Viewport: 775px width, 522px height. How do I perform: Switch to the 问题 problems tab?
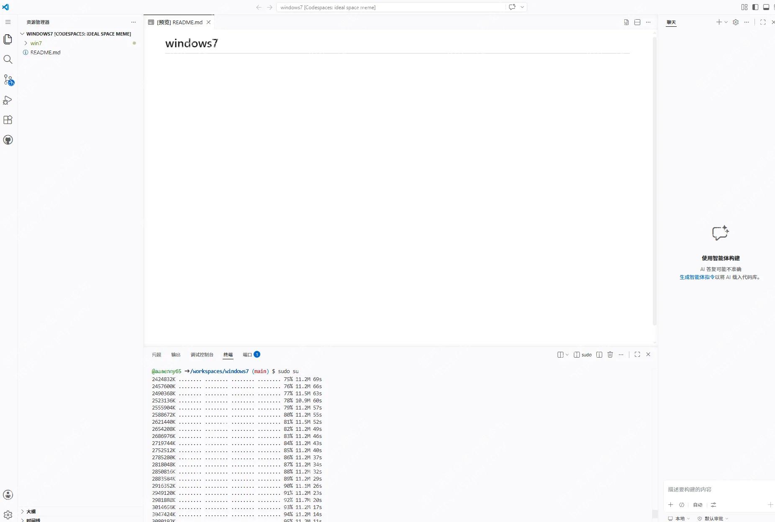157,355
